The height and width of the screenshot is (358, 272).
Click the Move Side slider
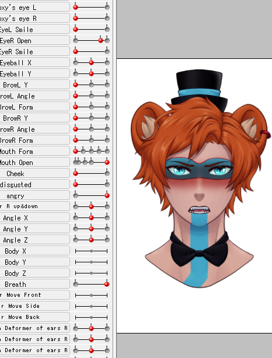[91, 307]
